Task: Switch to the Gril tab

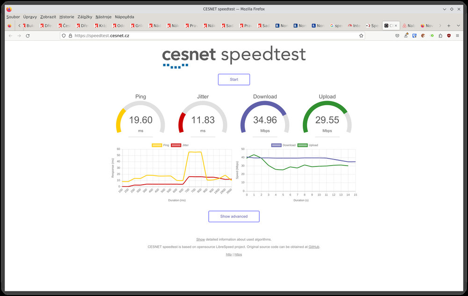Action: [x=137, y=26]
